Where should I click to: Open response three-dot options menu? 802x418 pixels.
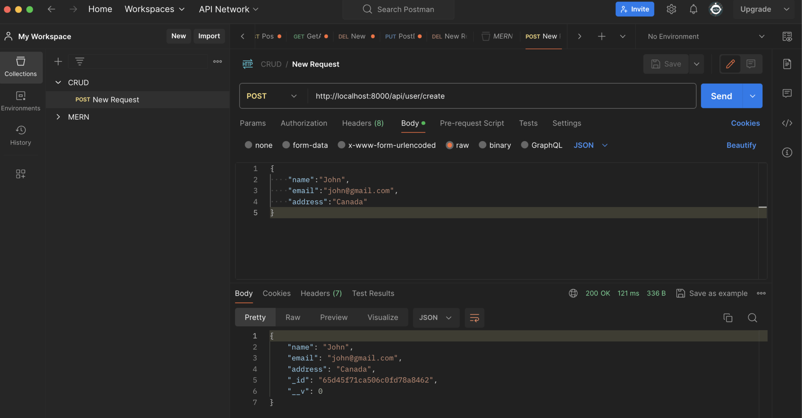tap(761, 293)
